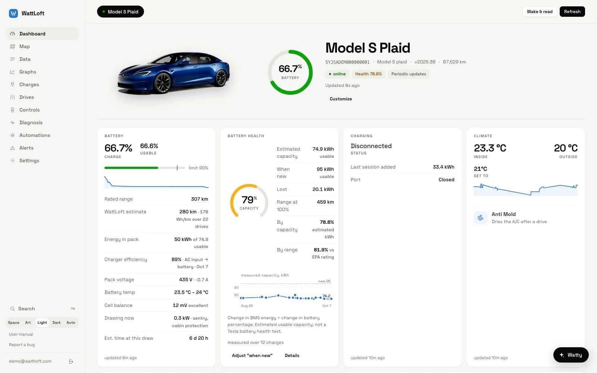Screen dimensions: 597x373
Task: Click the Customize button
Action: [341, 99]
